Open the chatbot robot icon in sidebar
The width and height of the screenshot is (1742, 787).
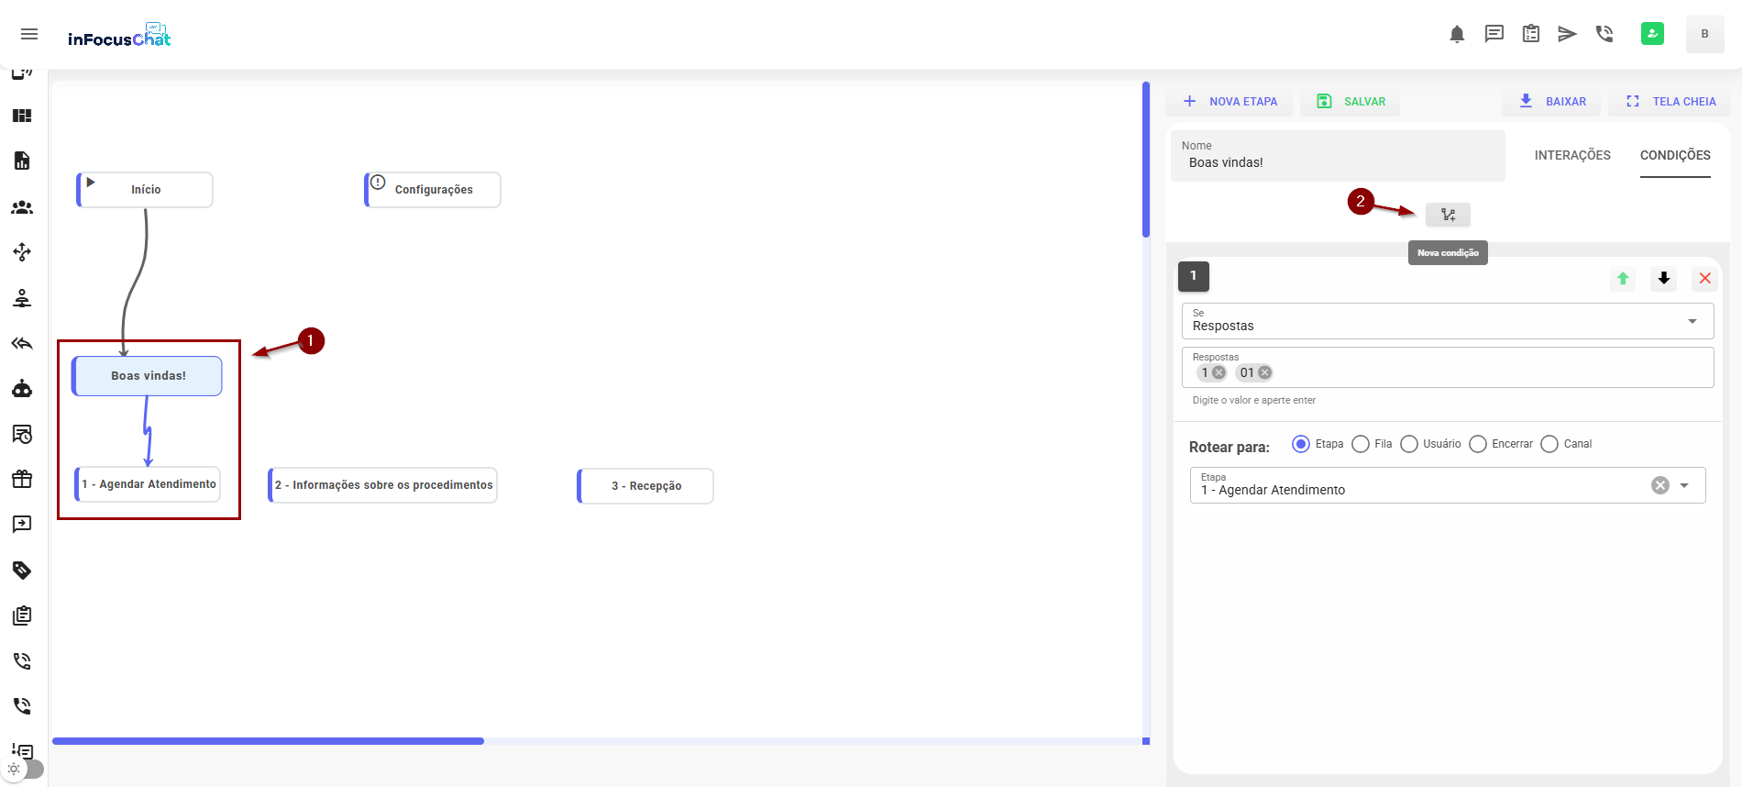coord(22,389)
